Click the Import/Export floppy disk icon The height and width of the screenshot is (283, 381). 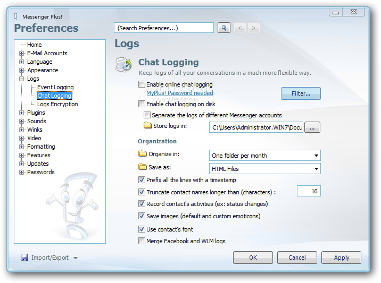(x=24, y=258)
